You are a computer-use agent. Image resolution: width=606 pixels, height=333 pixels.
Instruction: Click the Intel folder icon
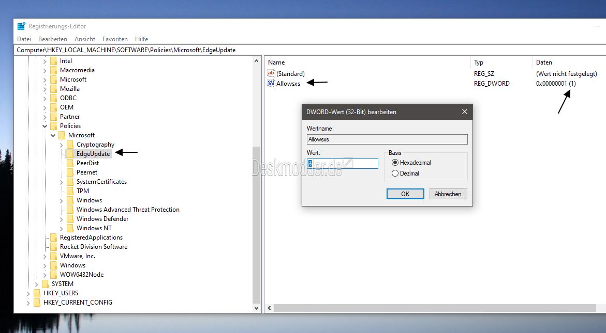coord(53,61)
